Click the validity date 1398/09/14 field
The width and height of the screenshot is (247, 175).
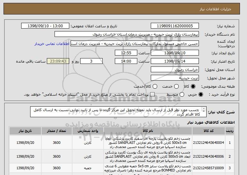(175, 61)
